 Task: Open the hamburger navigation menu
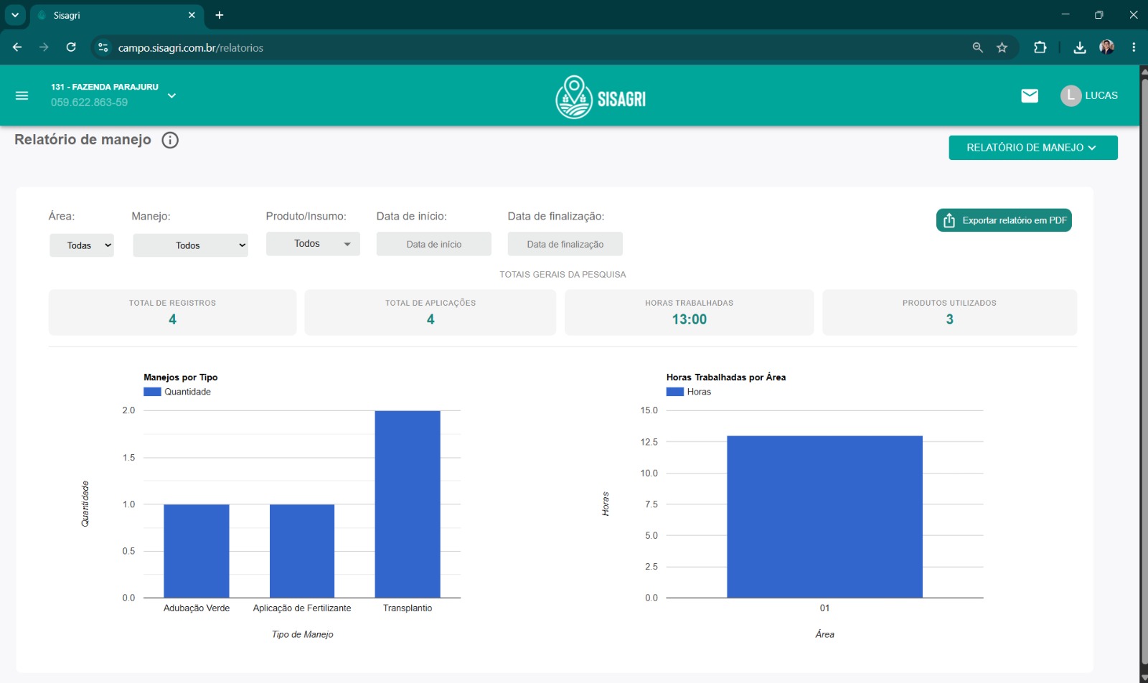[x=22, y=95]
